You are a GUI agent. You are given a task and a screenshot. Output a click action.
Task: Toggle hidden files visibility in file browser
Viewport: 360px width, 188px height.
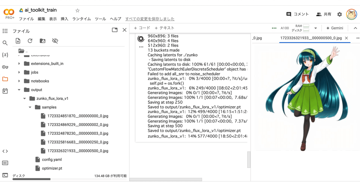pos(55,41)
